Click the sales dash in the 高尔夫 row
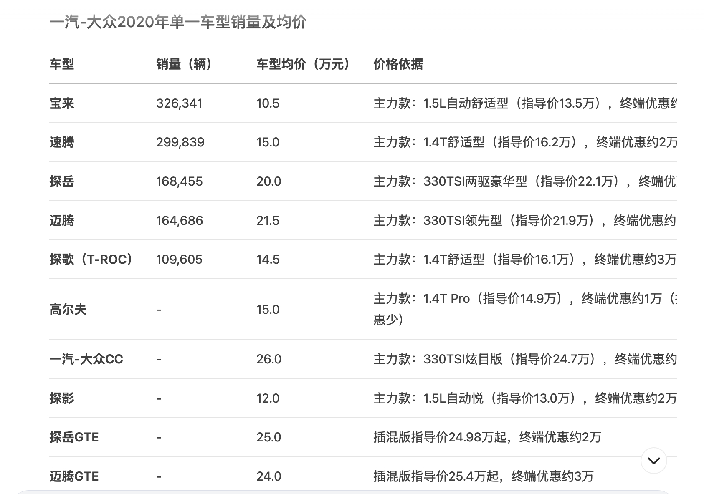 click(159, 310)
